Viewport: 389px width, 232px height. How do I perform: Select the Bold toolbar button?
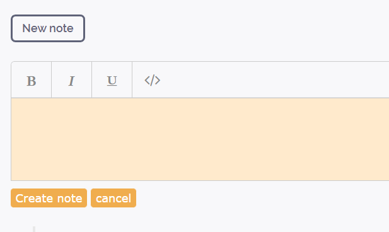point(32,80)
